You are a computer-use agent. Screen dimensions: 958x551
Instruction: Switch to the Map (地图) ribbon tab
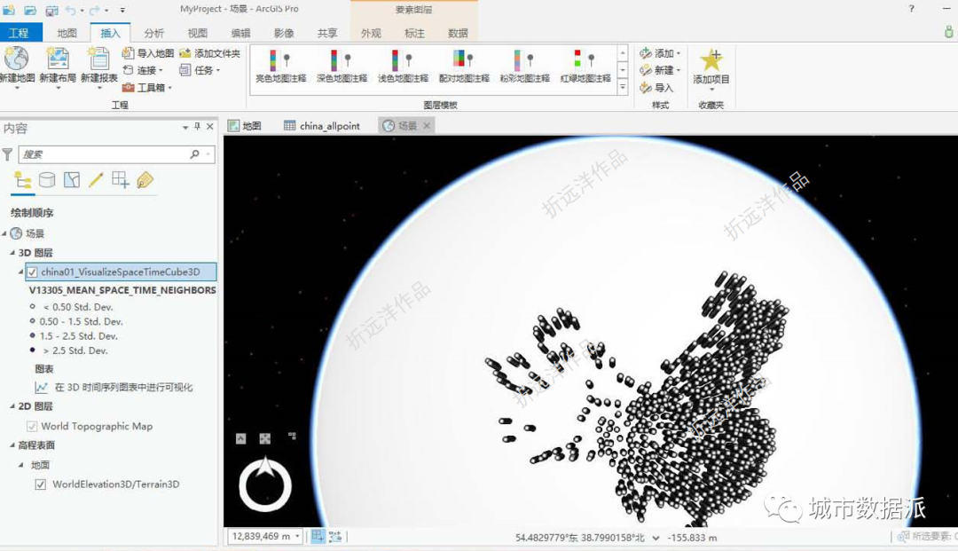coord(67,33)
